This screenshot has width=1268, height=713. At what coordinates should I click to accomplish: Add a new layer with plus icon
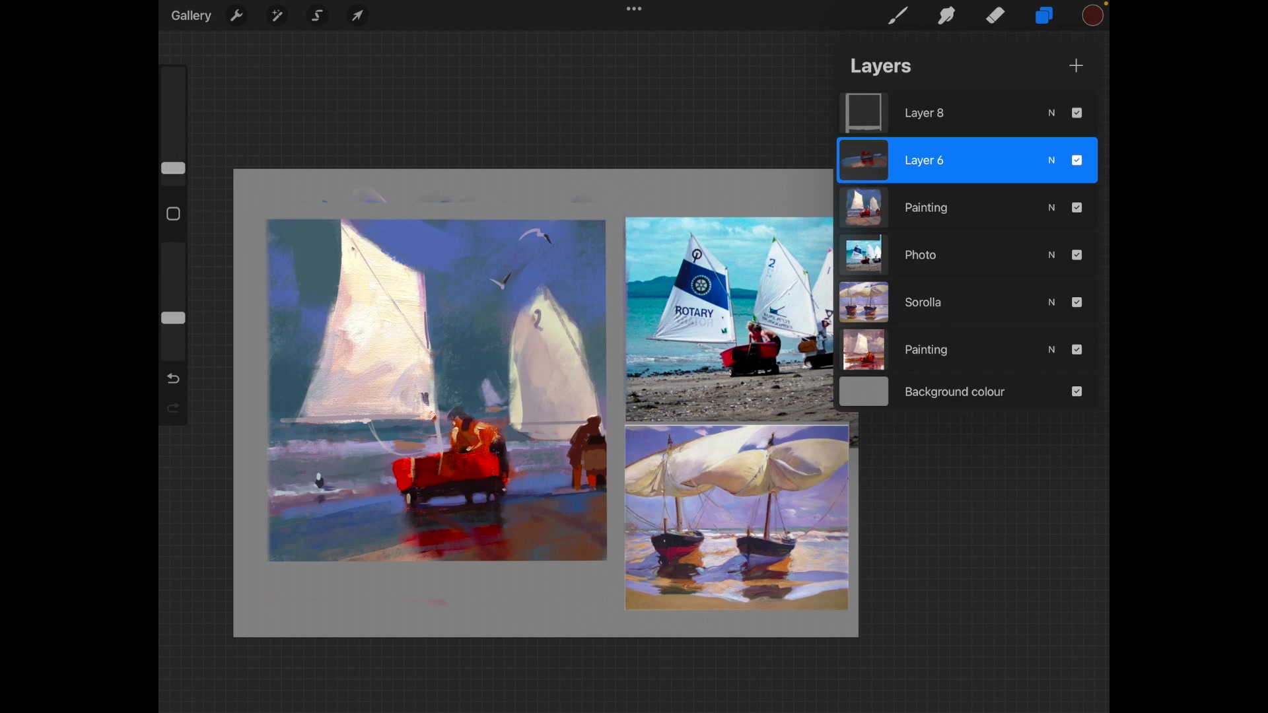click(x=1076, y=65)
